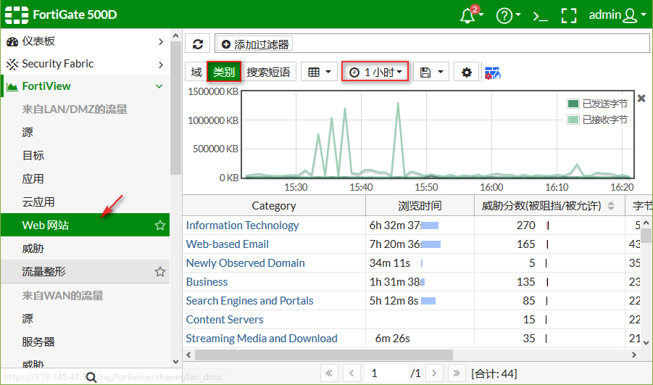Switch to the 搜索短语 tab
The image size is (653, 385).
[x=268, y=72]
